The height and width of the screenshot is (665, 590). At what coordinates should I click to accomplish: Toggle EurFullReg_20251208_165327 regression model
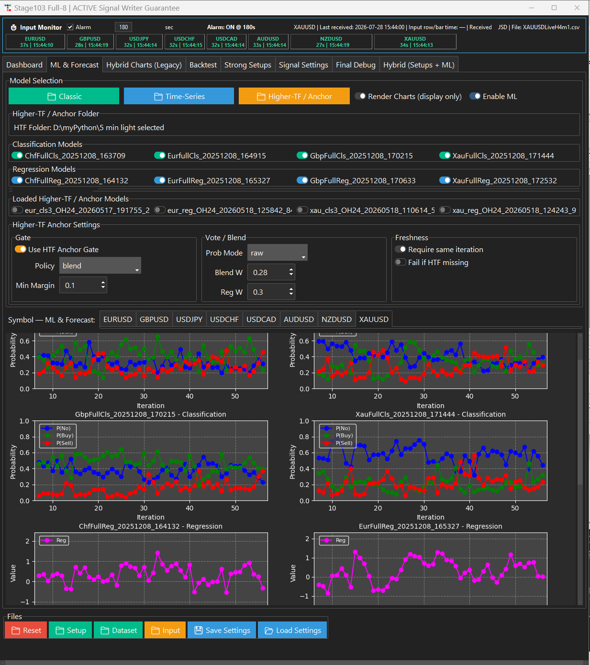coord(160,180)
